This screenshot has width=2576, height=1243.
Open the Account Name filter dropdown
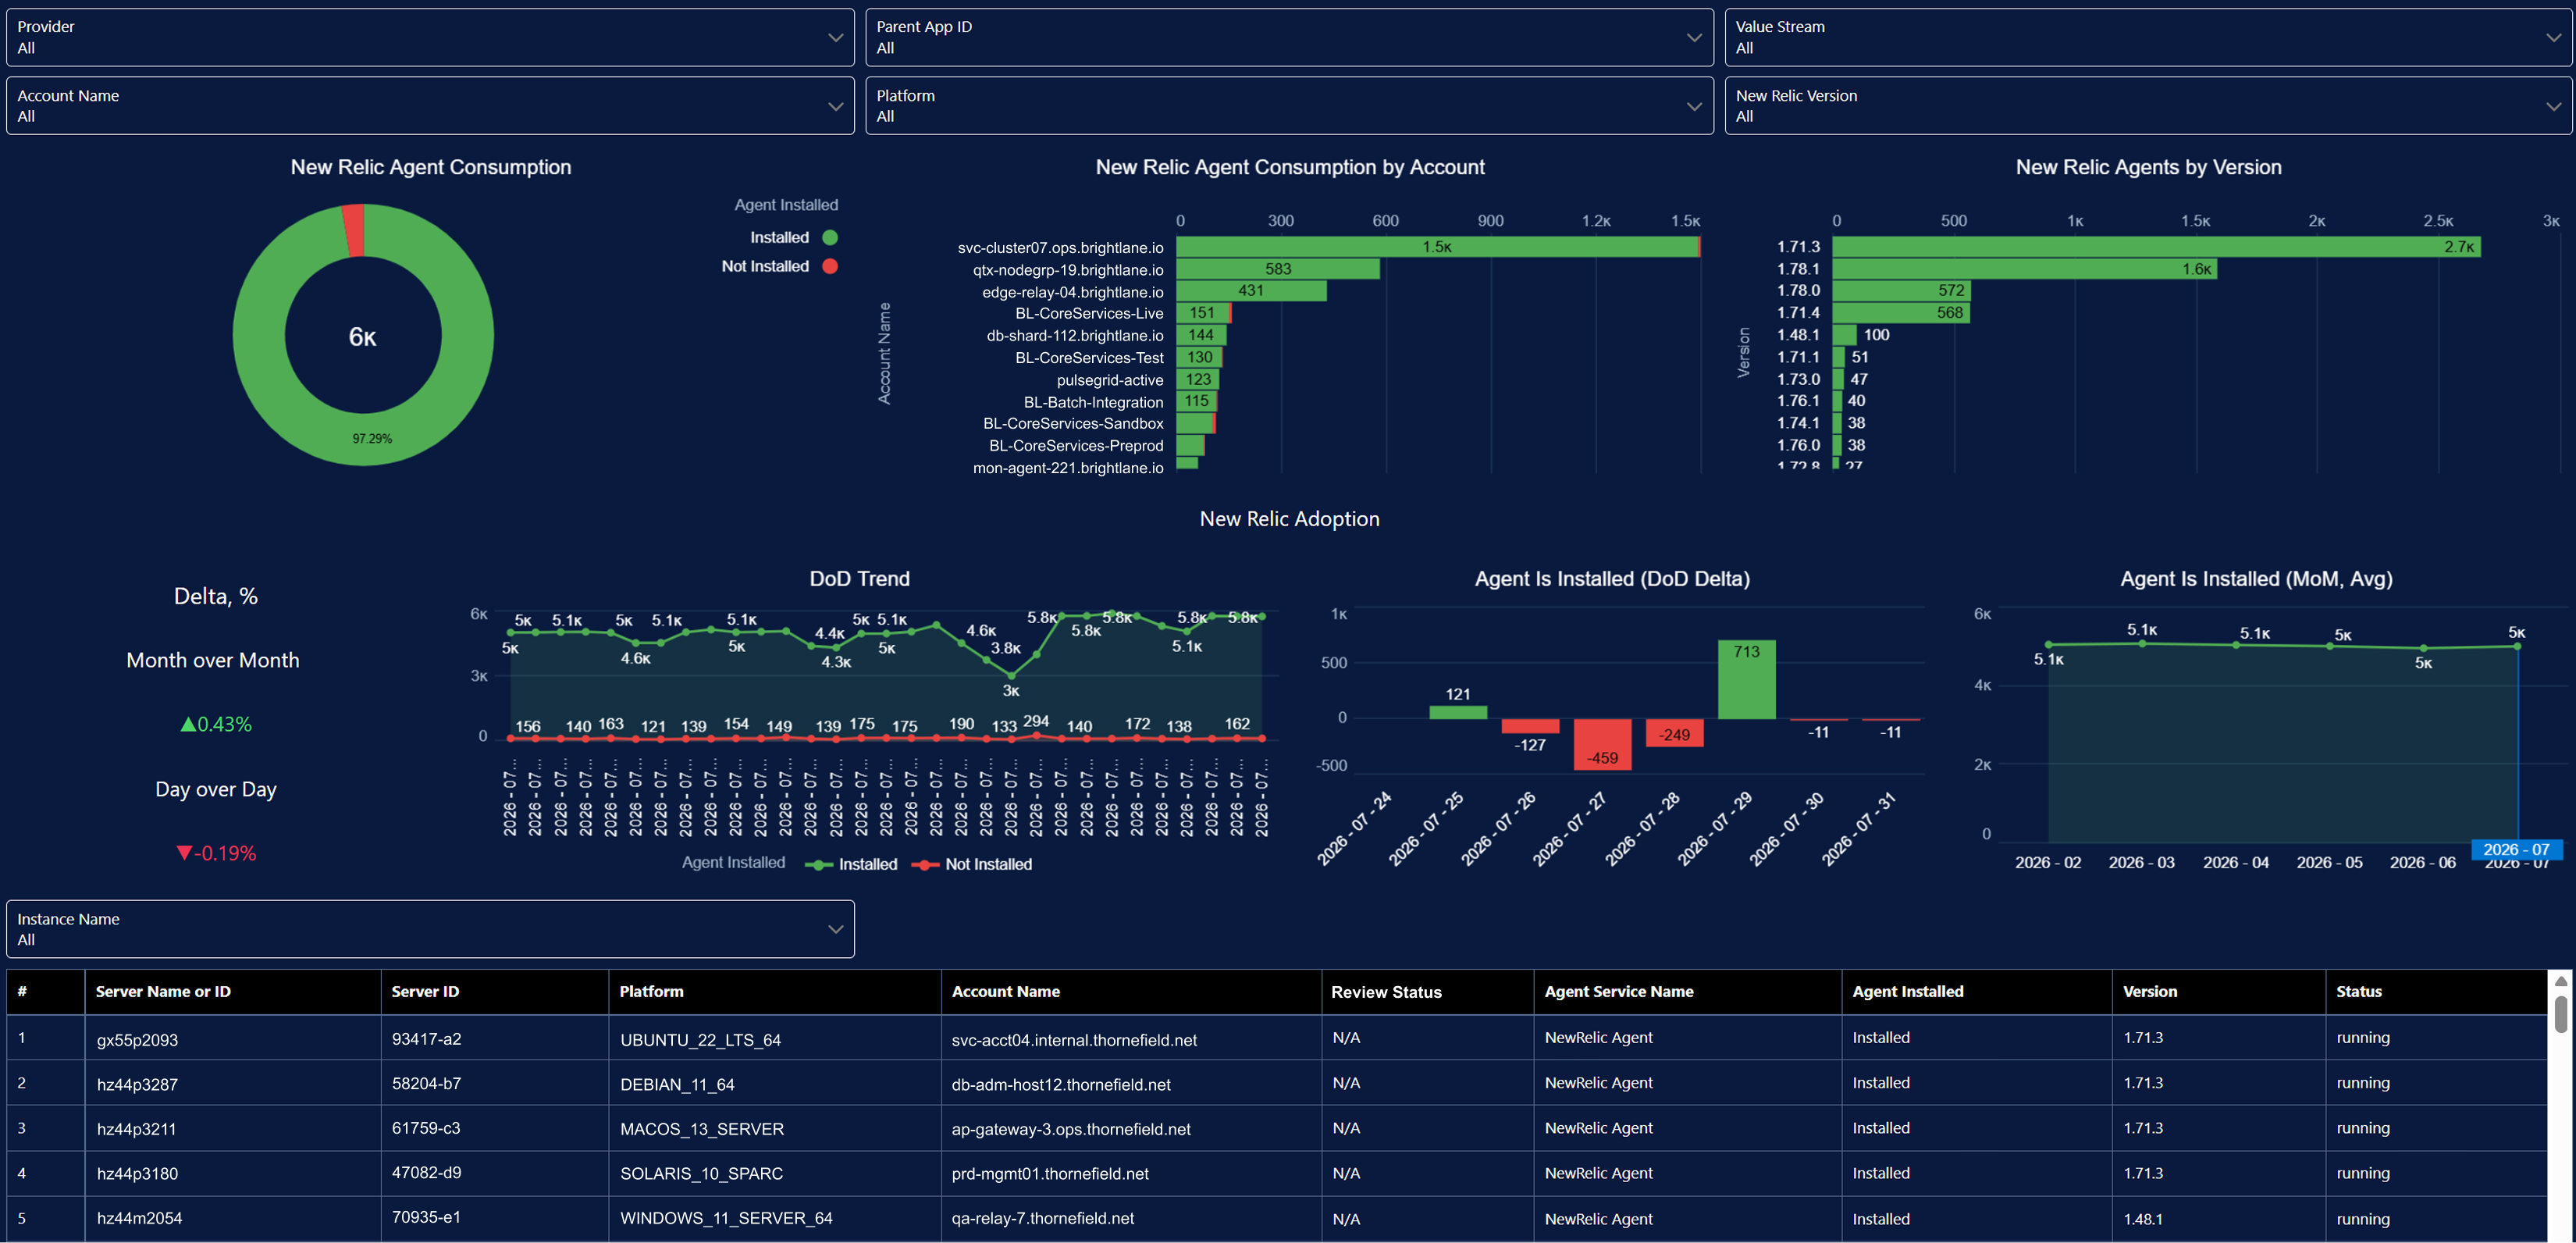(x=430, y=106)
